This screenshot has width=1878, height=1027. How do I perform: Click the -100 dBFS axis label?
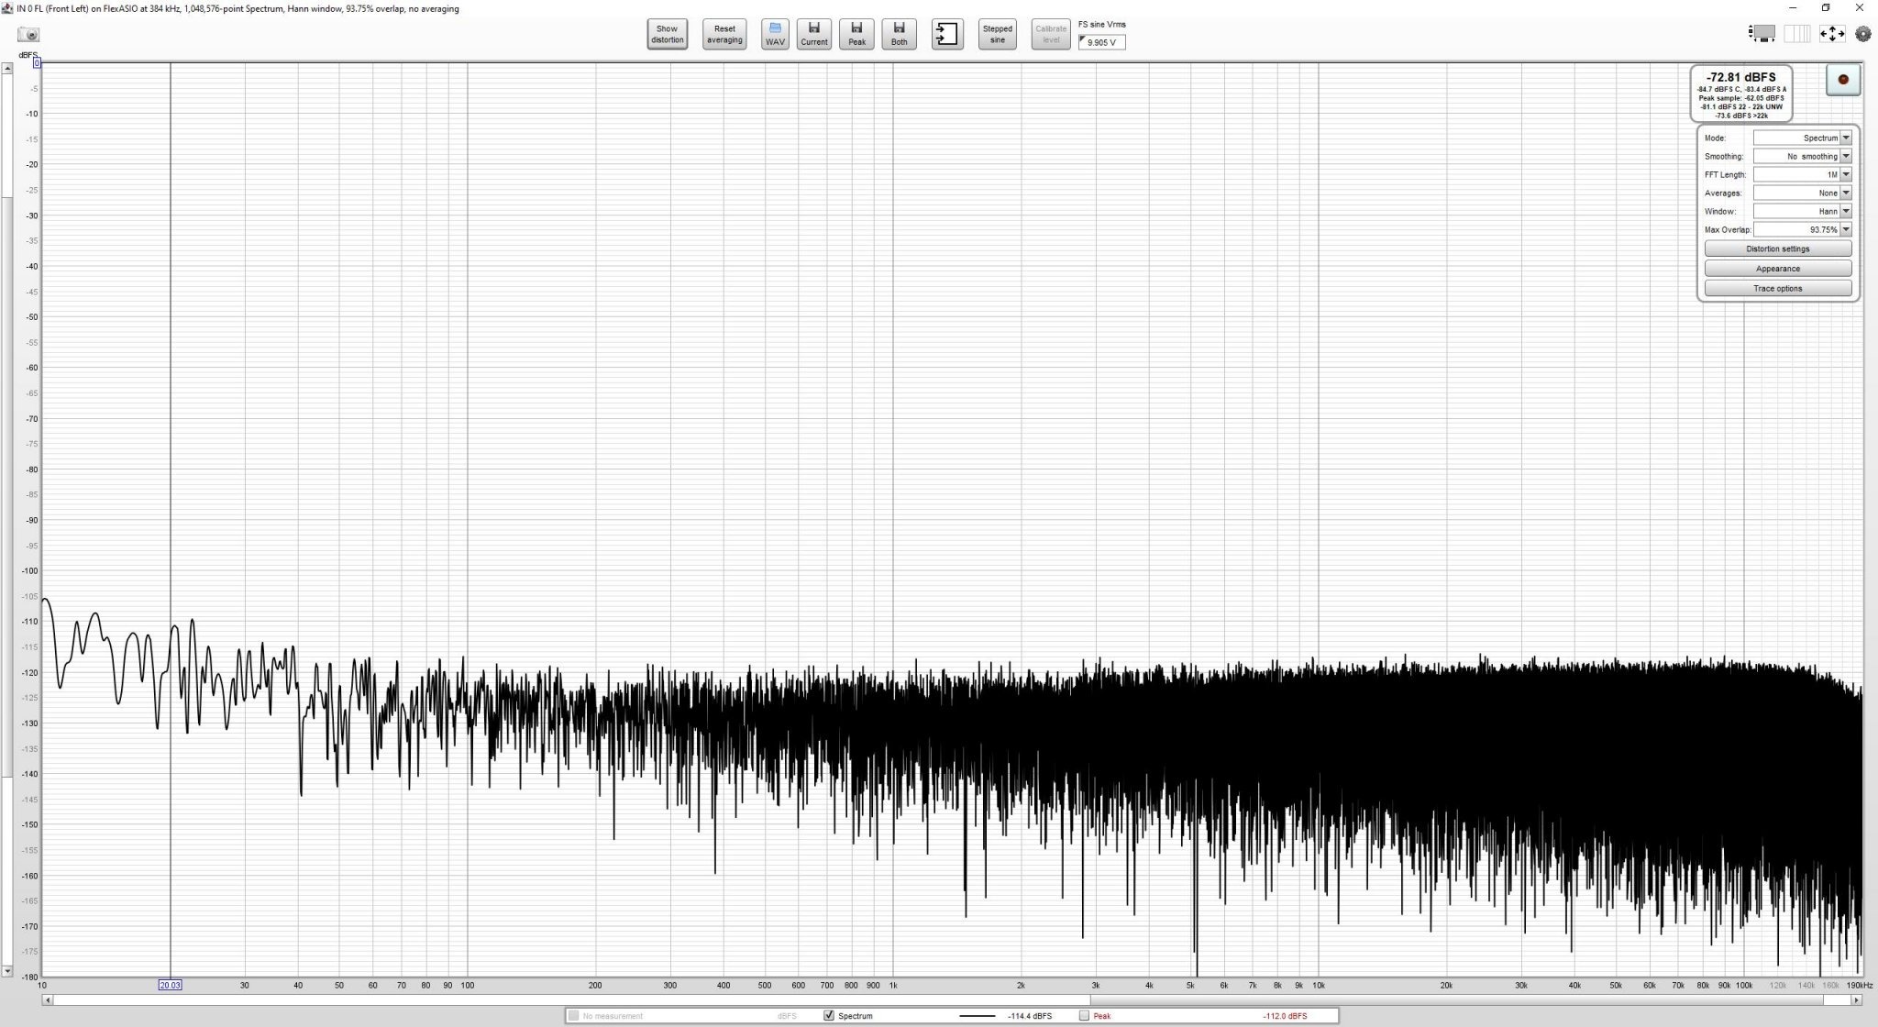pyautogui.click(x=29, y=570)
